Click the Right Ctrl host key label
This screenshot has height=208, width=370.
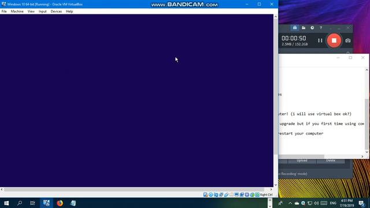(x=266, y=195)
